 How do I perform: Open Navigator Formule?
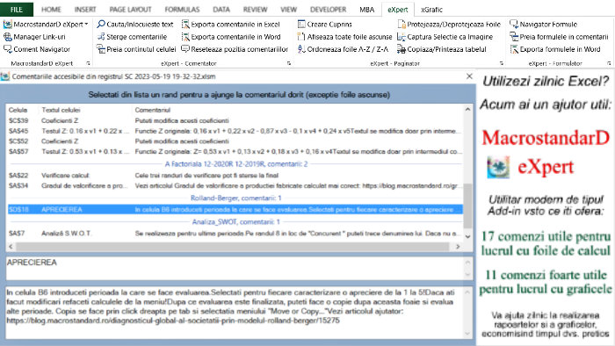544,25
